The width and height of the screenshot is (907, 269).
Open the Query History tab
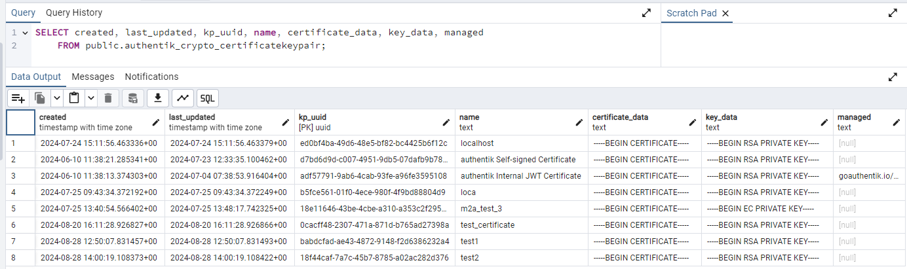74,12
